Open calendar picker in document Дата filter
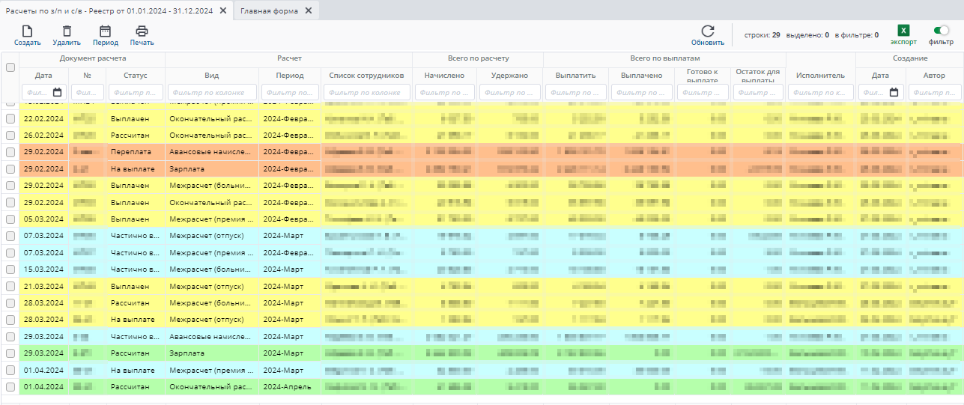 click(x=57, y=92)
